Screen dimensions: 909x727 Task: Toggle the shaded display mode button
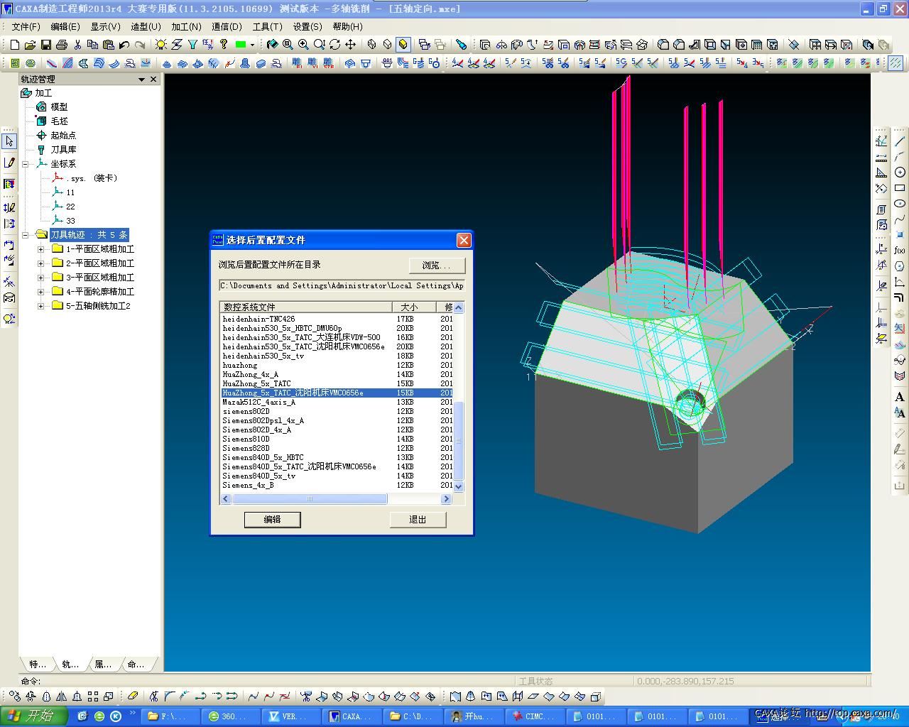coord(403,45)
